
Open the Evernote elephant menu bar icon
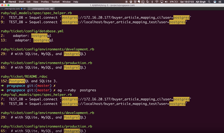[139, 2]
